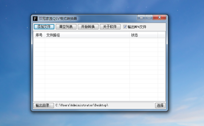This screenshot has width=204, height=126.
Task: Focus the output directory path field
Action: tap(104, 105)
